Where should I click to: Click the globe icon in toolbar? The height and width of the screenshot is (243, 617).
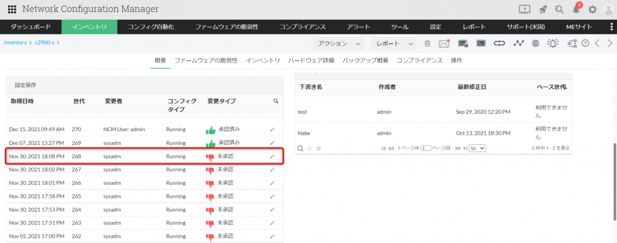[535, 43]
